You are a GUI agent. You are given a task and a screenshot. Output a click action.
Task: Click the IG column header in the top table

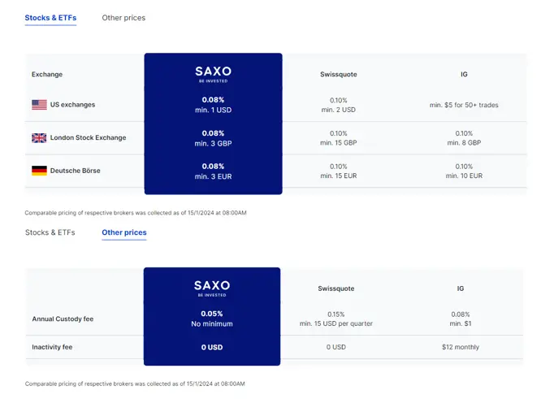464,74
